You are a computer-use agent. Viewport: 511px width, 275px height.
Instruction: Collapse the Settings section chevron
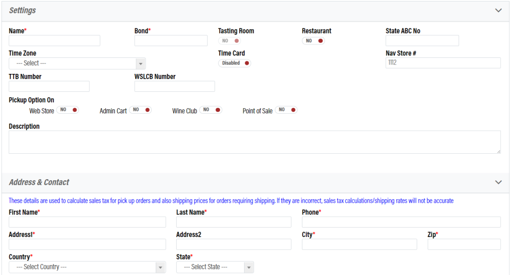point(498,10)
